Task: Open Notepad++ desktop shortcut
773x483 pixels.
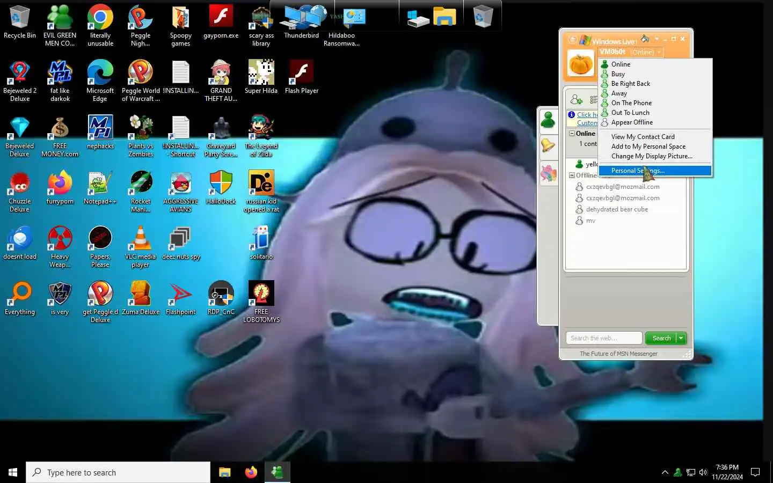Action: click(x=100, y=188)
